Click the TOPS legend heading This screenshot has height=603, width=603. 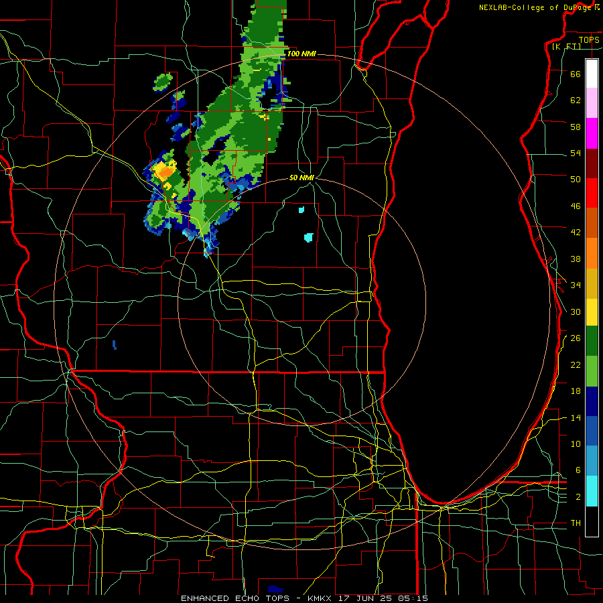coord(589,40)
